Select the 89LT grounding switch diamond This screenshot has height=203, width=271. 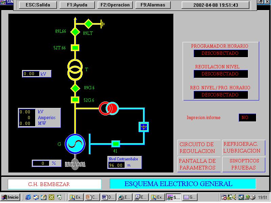tap(88, 24)
